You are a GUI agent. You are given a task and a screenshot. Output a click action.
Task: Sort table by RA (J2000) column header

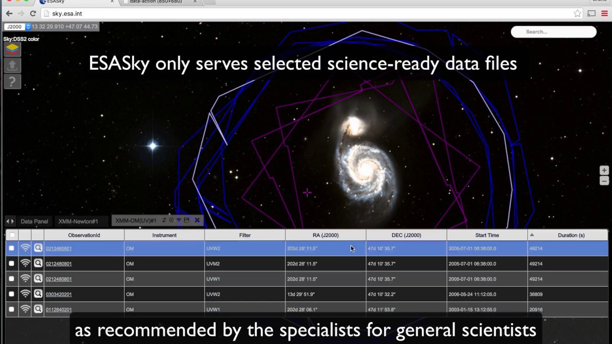click(x=326, y=235)
